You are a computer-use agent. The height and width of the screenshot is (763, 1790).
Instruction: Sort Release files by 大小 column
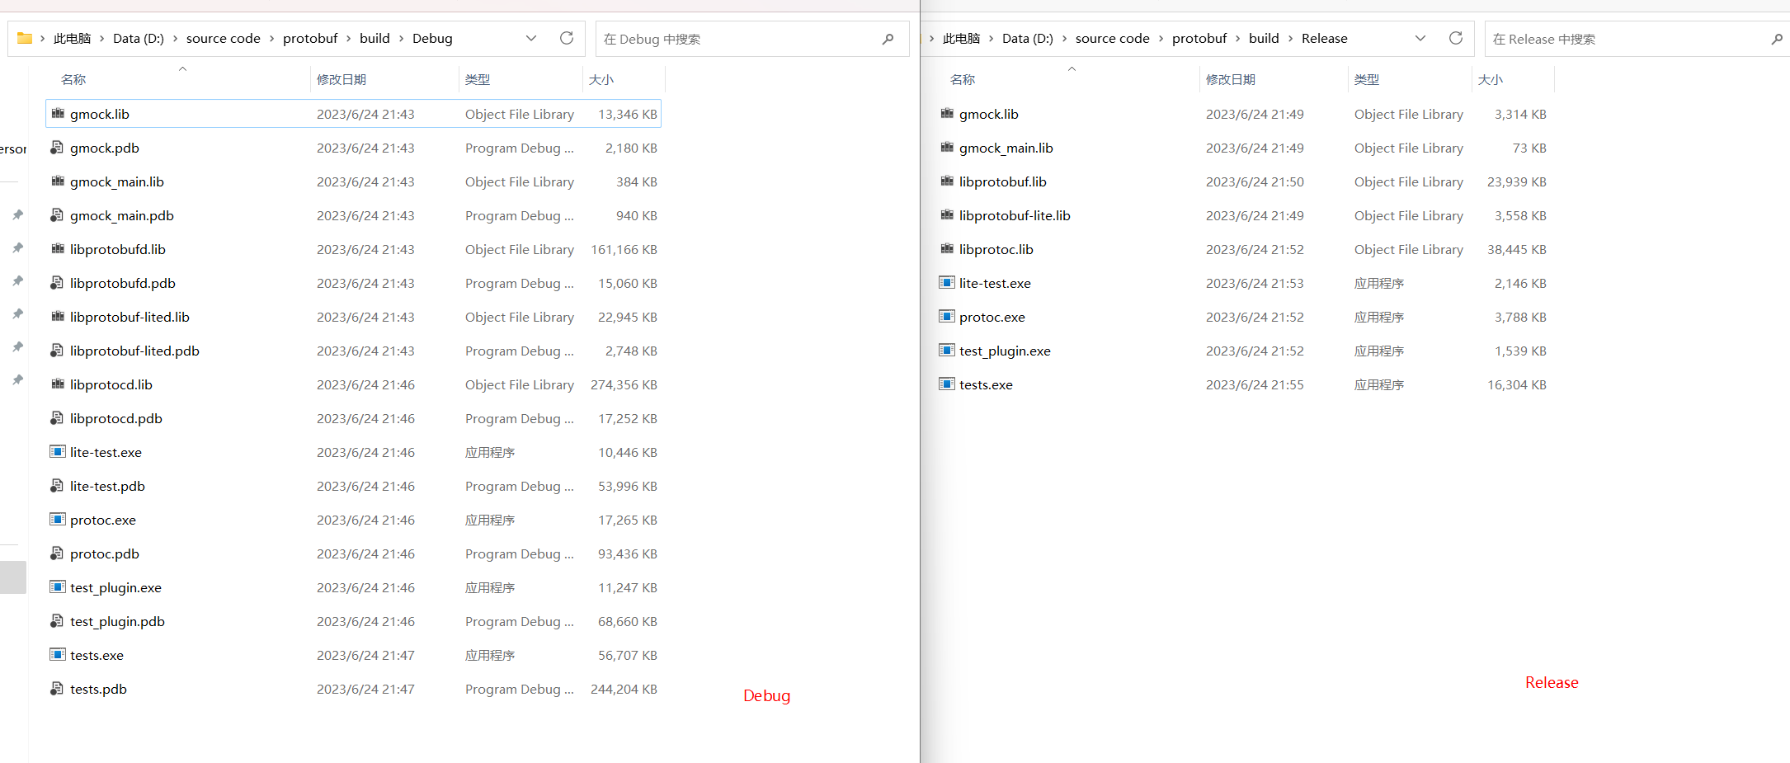[1491, 79]
